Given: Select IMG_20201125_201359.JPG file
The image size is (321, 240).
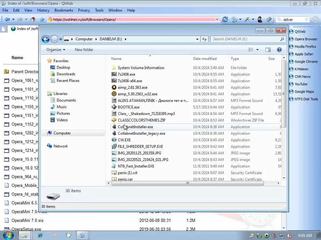Looking at the screenshot, I should pyautogui.click(x=139, y=153).
